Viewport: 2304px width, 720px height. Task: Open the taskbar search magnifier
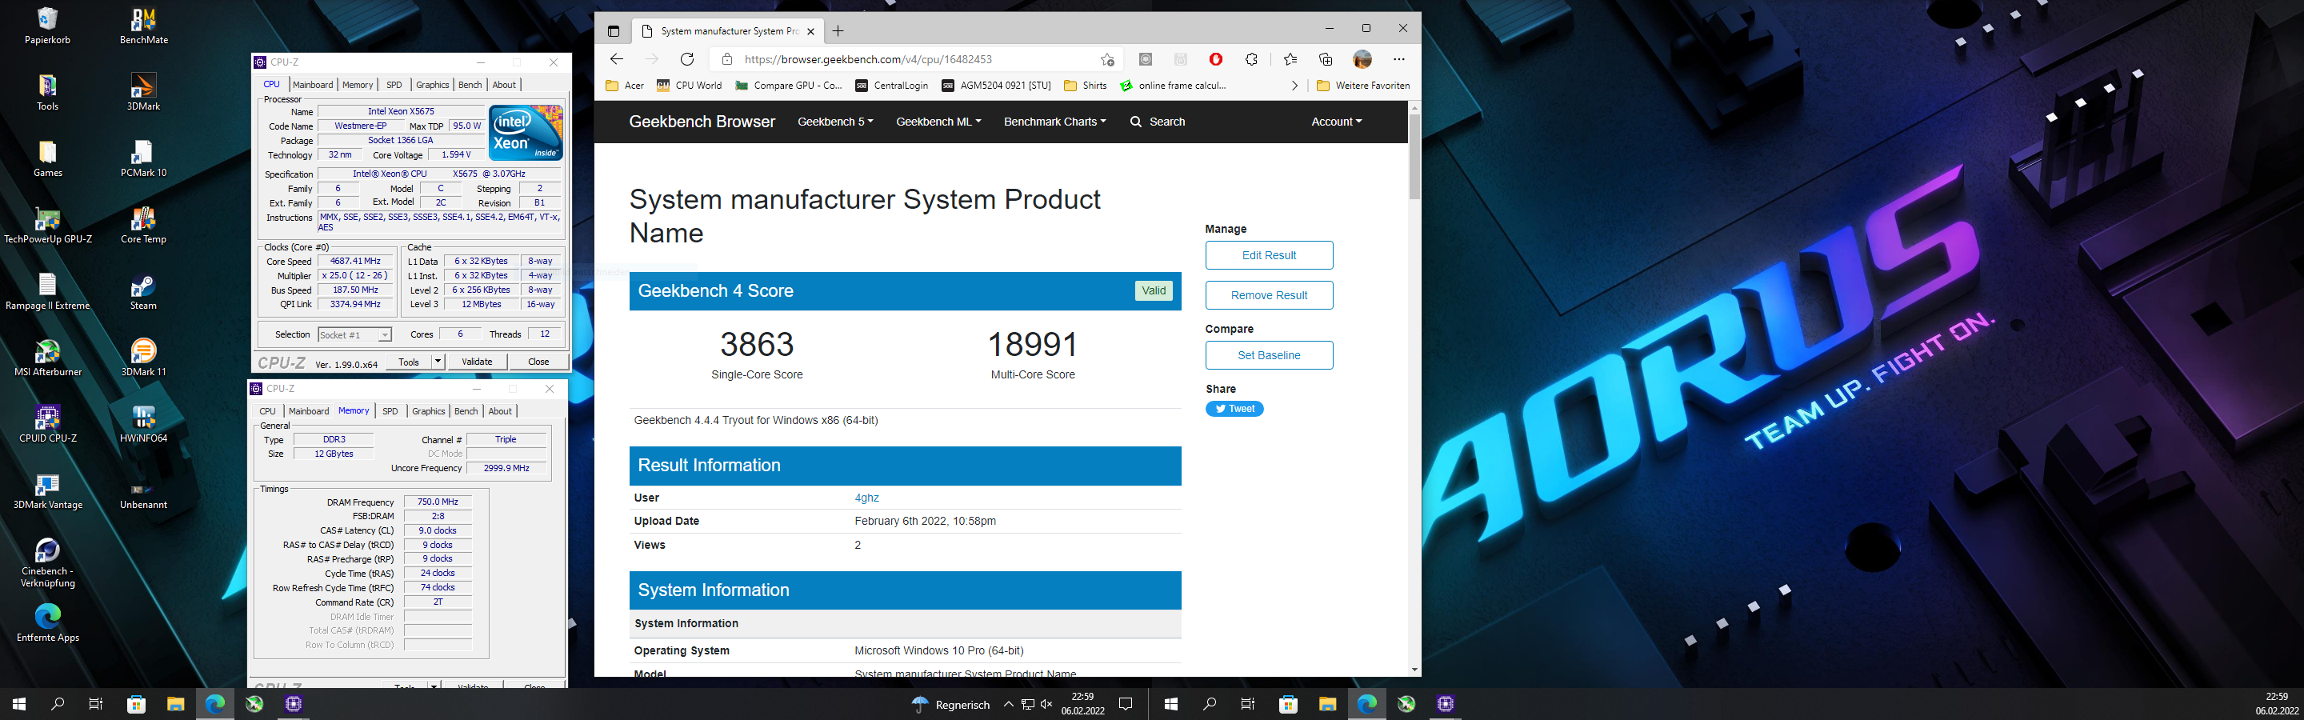click(x=58, y=704)
